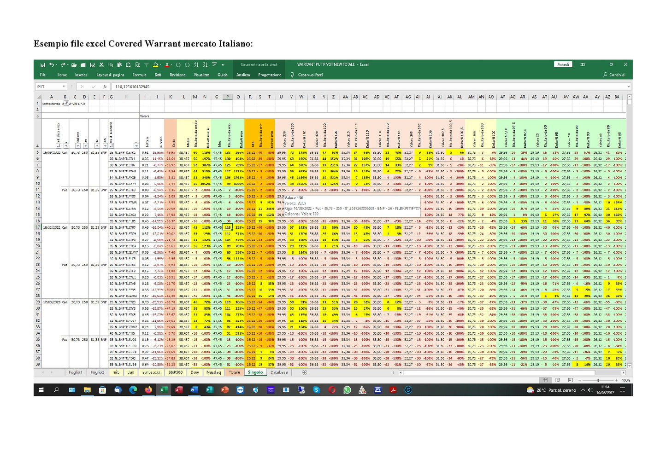Open Microsoft Access from taskbar

coord(178,390)
